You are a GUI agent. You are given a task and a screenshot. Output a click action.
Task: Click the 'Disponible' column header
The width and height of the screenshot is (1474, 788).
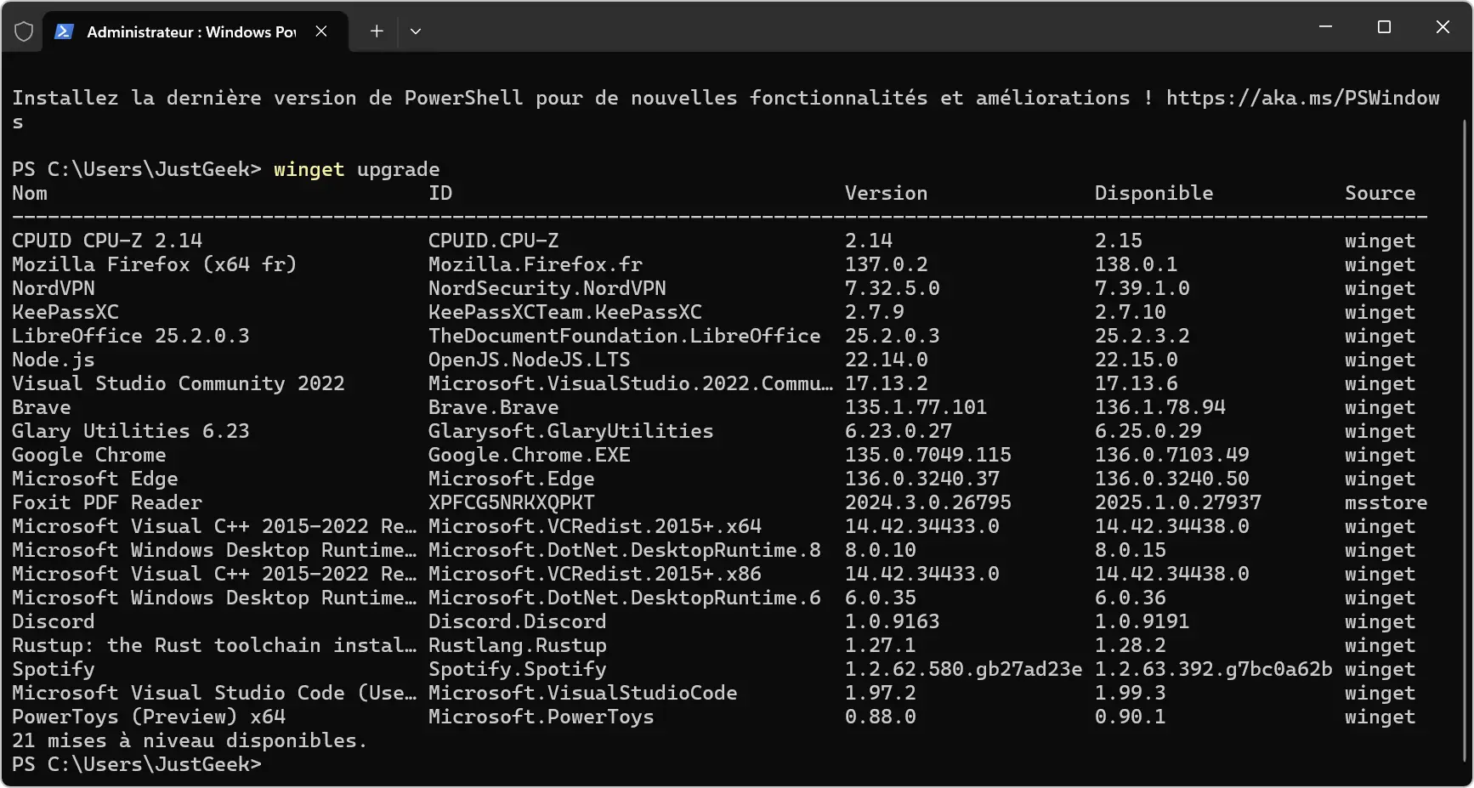[1154, 193]
